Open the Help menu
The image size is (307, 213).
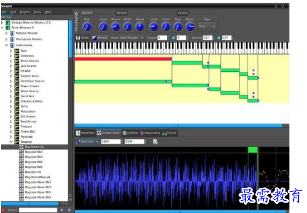[48, 12]
